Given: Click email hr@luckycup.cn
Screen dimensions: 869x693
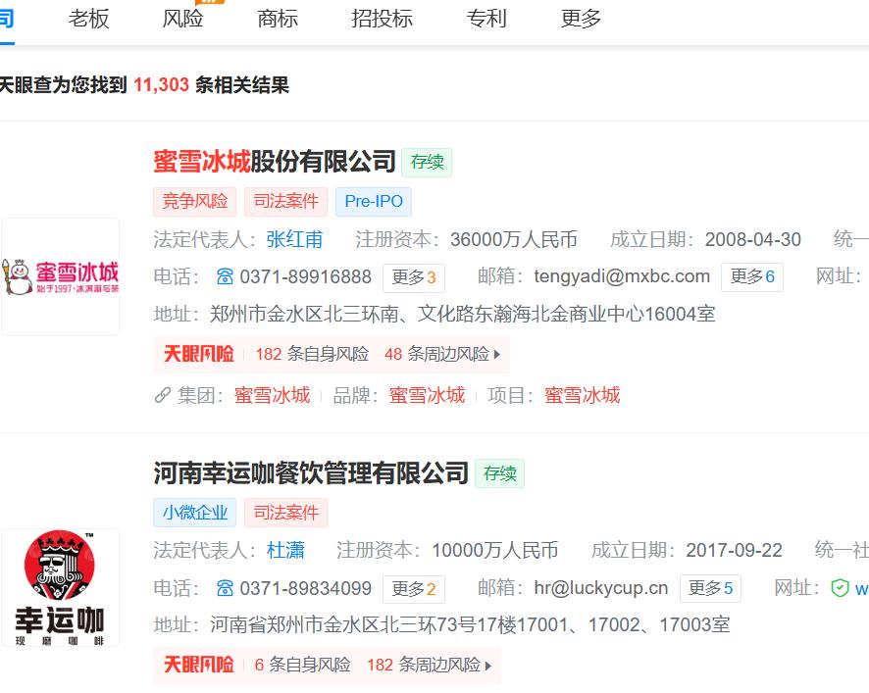Looking at the screenshot, I should click(601, 588).
